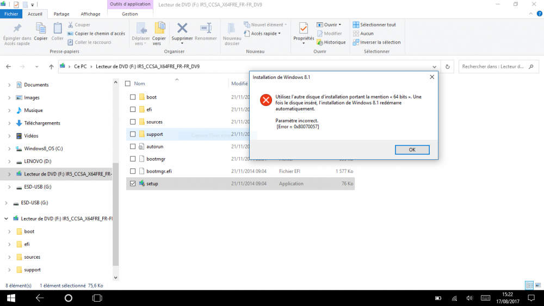Switch to the Accueil tab
Screen dimensions: 544x306
tap(35, 14)
